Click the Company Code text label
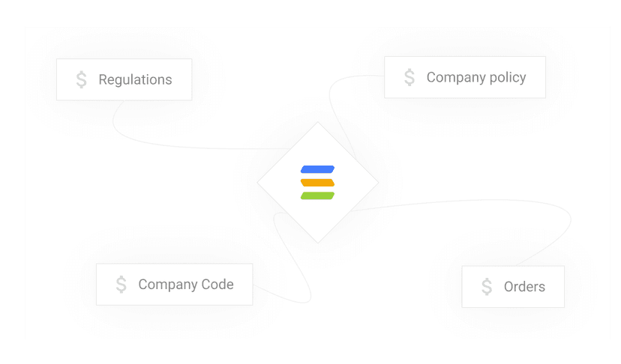Viewport: 621px width, 364px height. 186,285
